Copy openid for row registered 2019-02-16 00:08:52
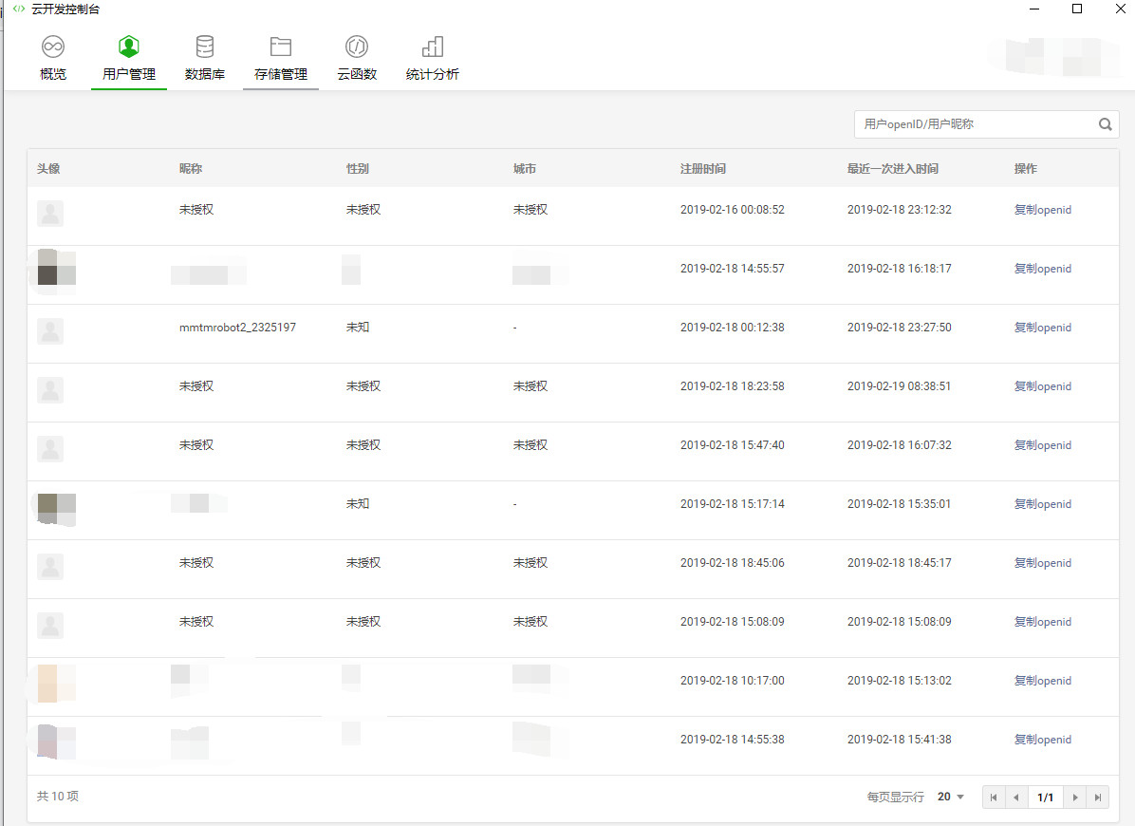1135x826 pixels. pos(1042,210)
